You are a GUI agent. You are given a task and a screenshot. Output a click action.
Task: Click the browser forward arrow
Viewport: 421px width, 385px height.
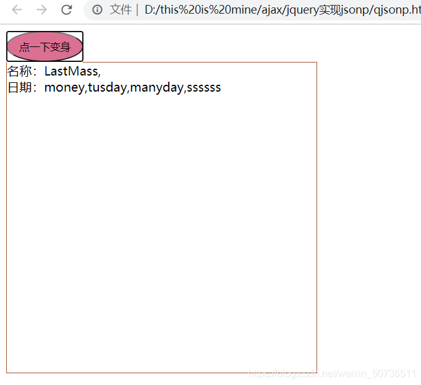41,10
